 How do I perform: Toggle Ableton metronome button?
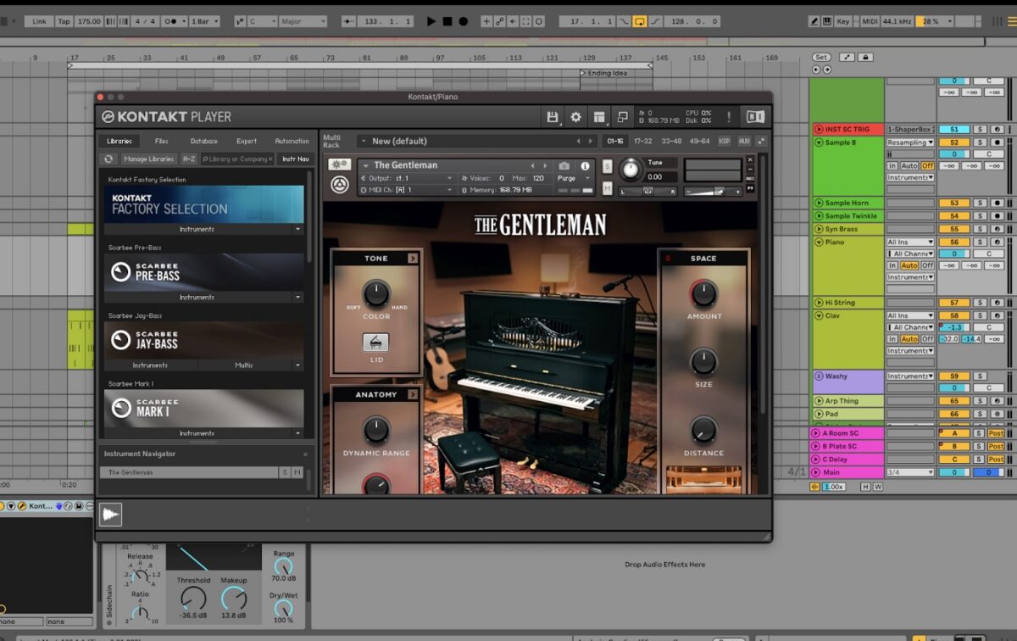coord(173,21)
